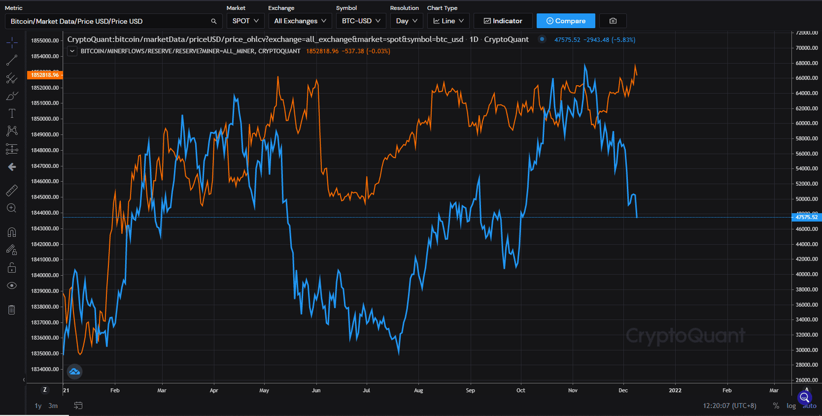Image resolution: width=822 pixels, height=416 pixels.
Task: Open the Exchange dropdown showing All Exchanges
Action: pos(300,21)
